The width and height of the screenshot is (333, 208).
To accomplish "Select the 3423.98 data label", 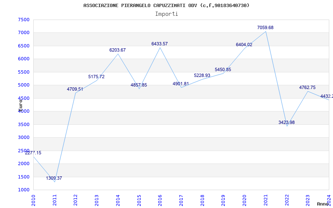I will (x=286, y=122).
